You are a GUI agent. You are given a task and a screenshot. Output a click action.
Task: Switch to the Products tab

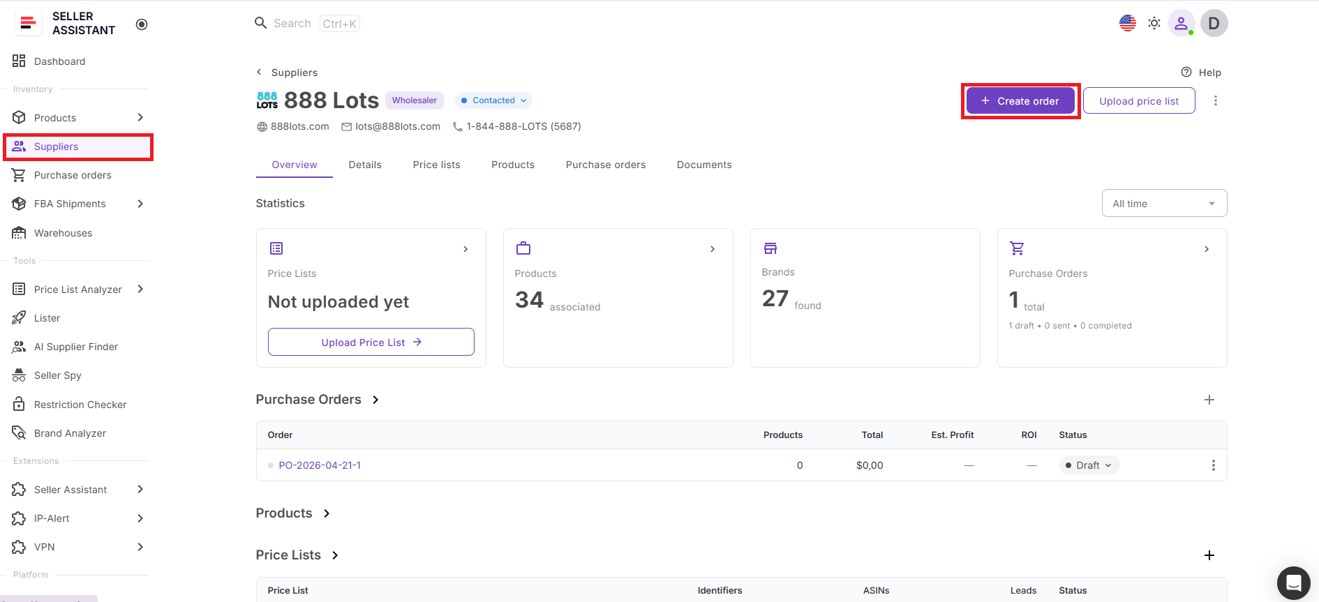(x=513, y=165)
